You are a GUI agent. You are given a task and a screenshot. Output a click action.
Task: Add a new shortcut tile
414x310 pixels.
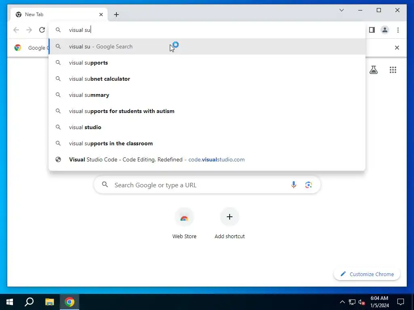click(x=230, y=224)
